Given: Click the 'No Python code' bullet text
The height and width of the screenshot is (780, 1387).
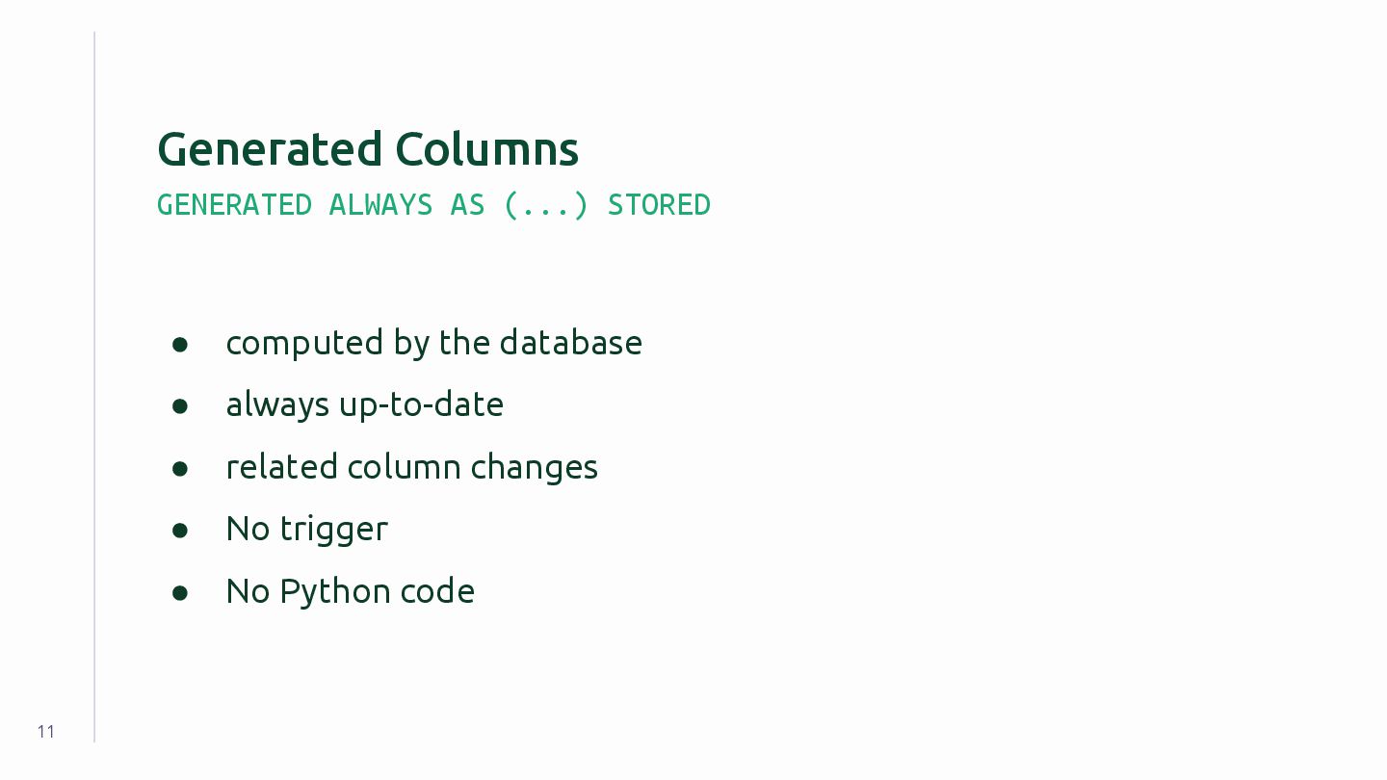Looking at the screenshot, I should [x=350, y=591].
